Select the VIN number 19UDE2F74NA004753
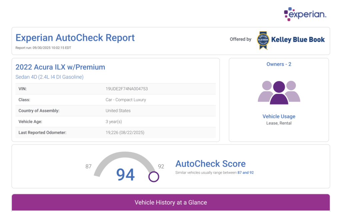This screenshot has height=212, width=341. click(127, 89)
